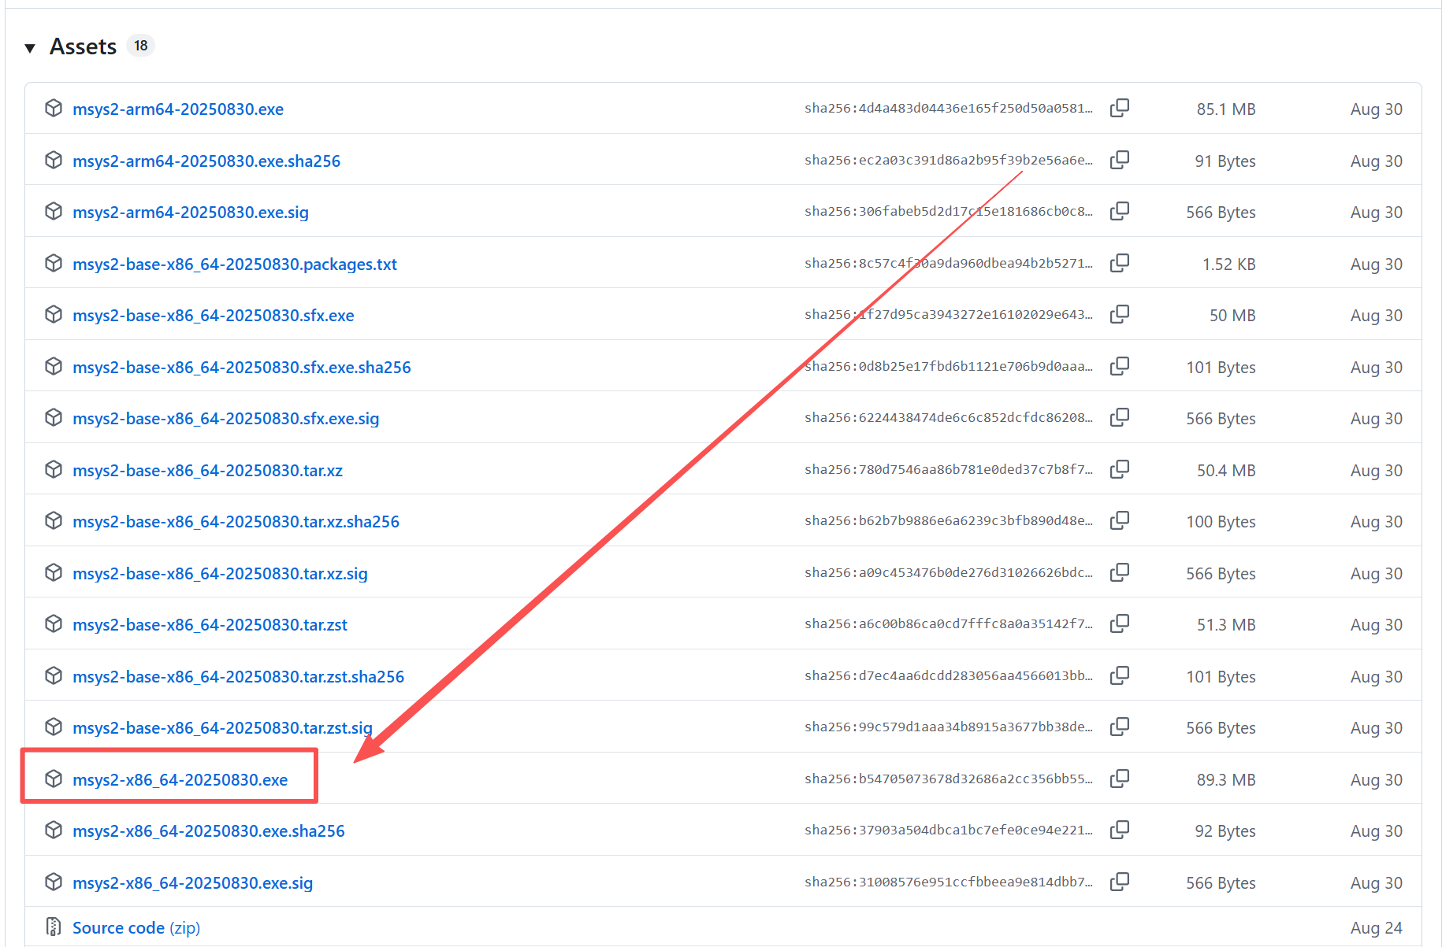
Task: Copy hash for base sfx.exe file
Action: (x=1120, y=314)
